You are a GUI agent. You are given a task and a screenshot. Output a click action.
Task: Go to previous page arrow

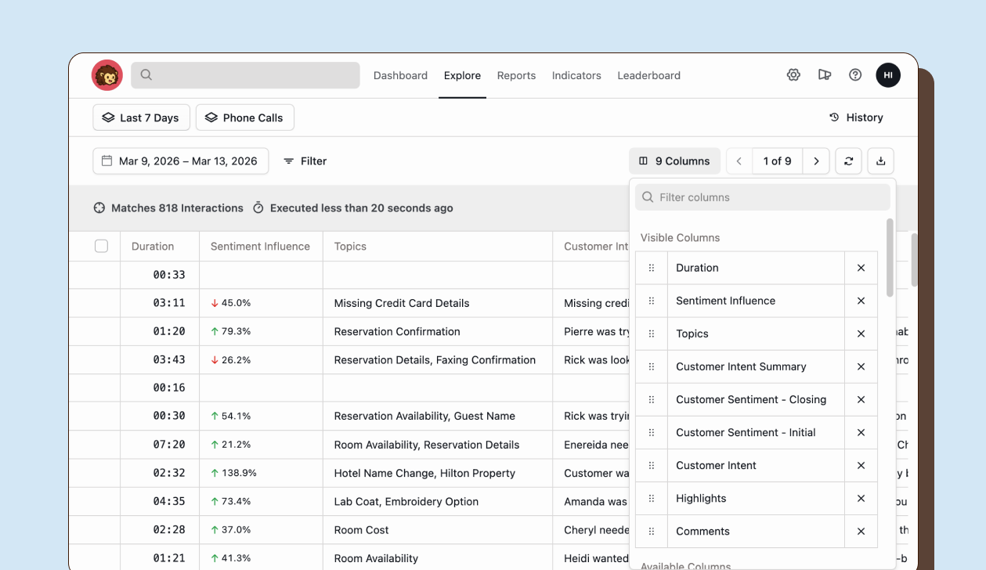(x=739, y=161)
